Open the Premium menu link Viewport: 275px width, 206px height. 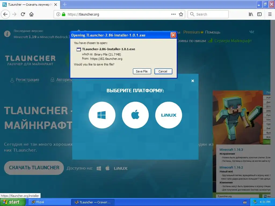[193, 32]
